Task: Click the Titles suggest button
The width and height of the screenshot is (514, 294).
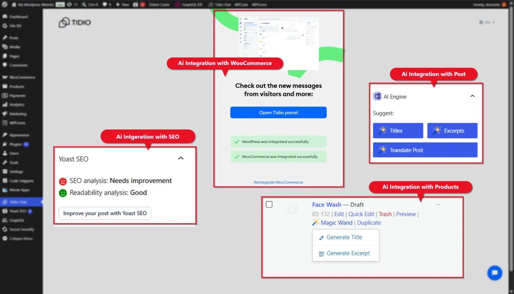Action: 398,130
